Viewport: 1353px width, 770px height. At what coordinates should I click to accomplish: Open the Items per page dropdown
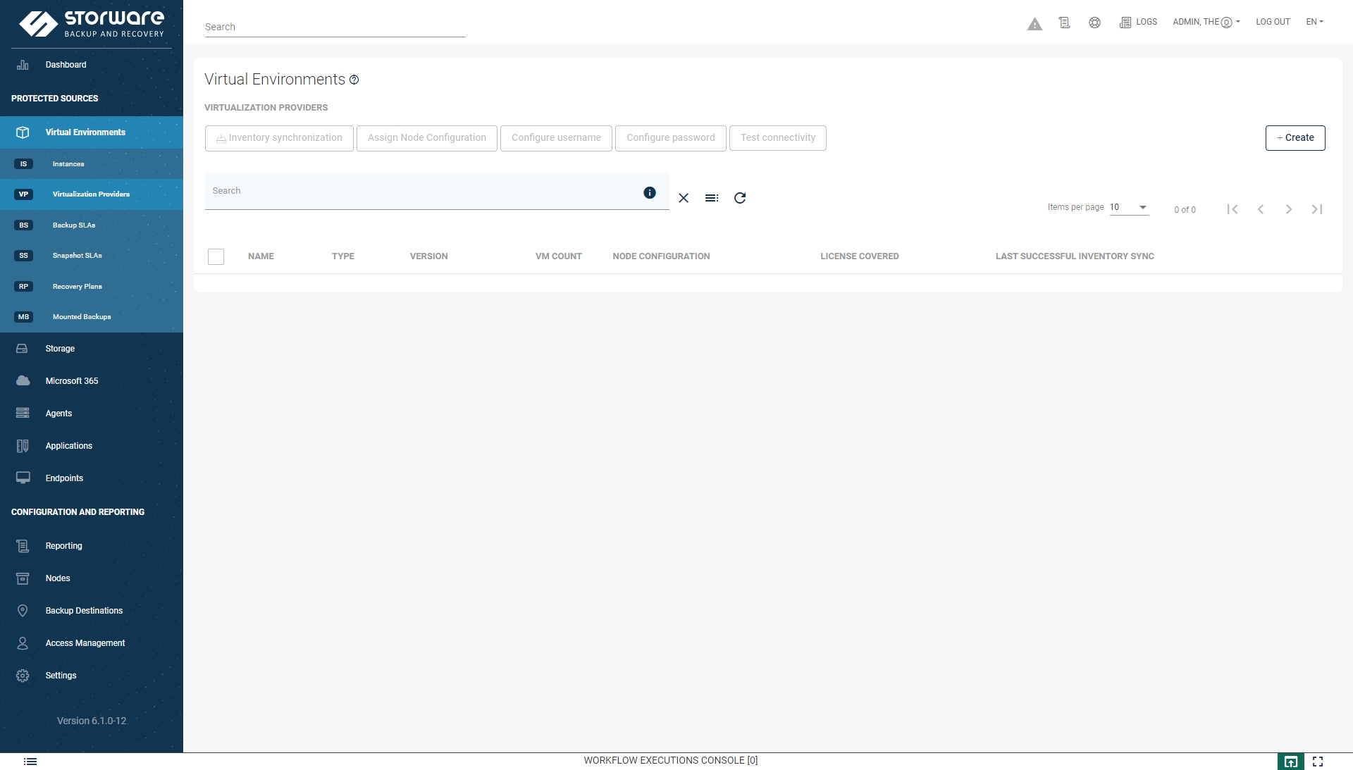coord(1129,207)
